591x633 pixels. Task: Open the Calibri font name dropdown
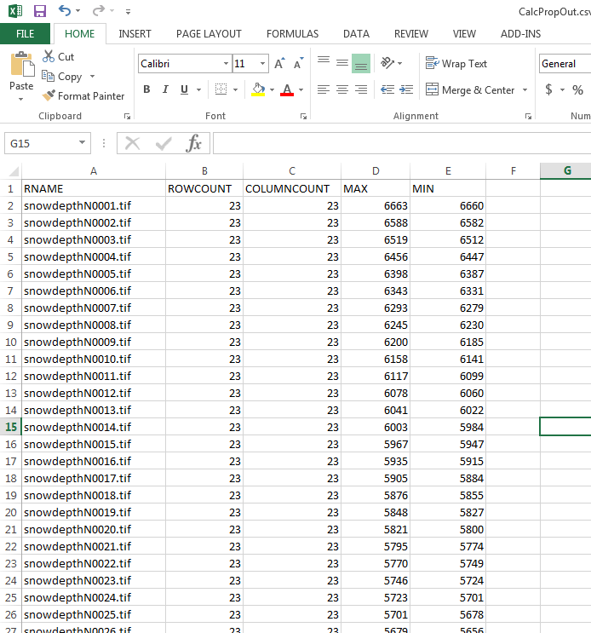coord(226,64)
